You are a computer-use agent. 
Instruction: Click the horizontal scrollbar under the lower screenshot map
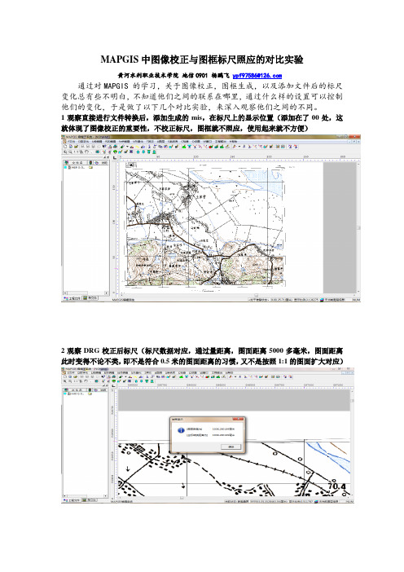coord(233,498)
